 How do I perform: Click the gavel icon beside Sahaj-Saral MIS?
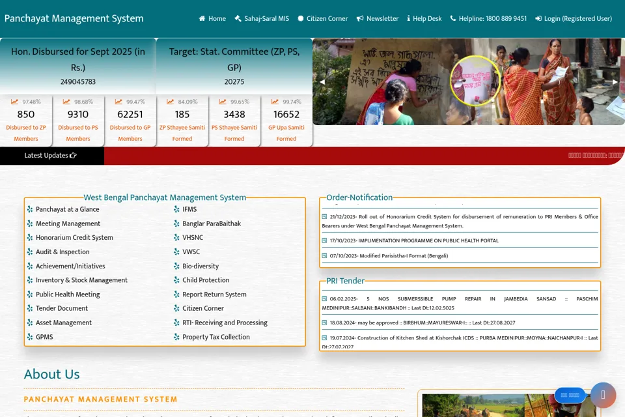(x=238, y=18)
